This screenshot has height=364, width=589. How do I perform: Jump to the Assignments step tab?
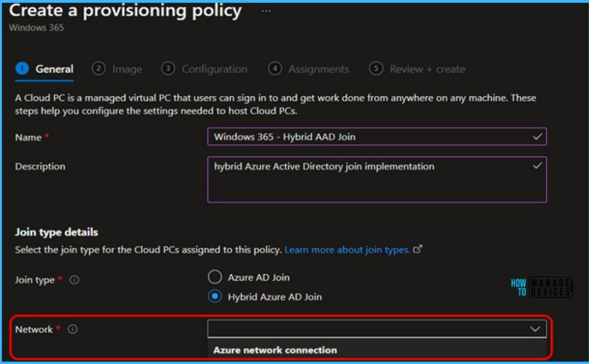(x=309, y=69)
